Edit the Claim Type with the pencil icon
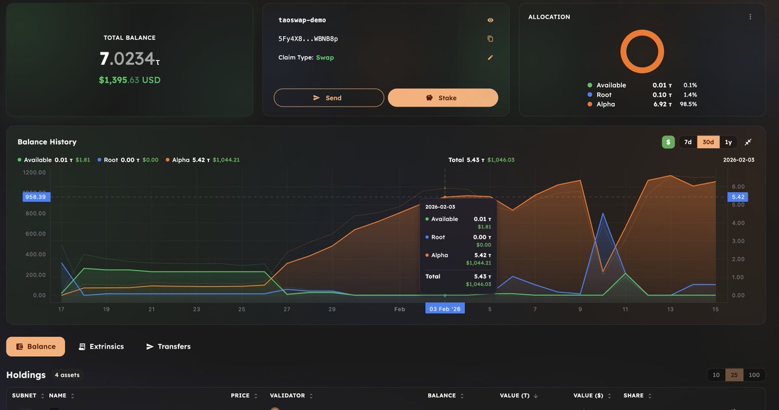This screenshot has width=779, height=410. tap(490, 58)
